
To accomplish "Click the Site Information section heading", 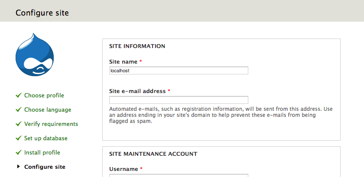I will click(x=137, y=46).
